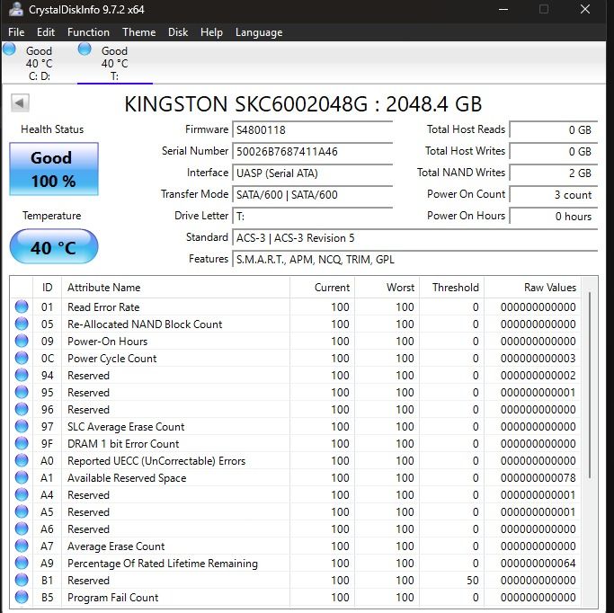The image size is (614, 613).
Task: Open the Language menu
Action: coord(259,32)
